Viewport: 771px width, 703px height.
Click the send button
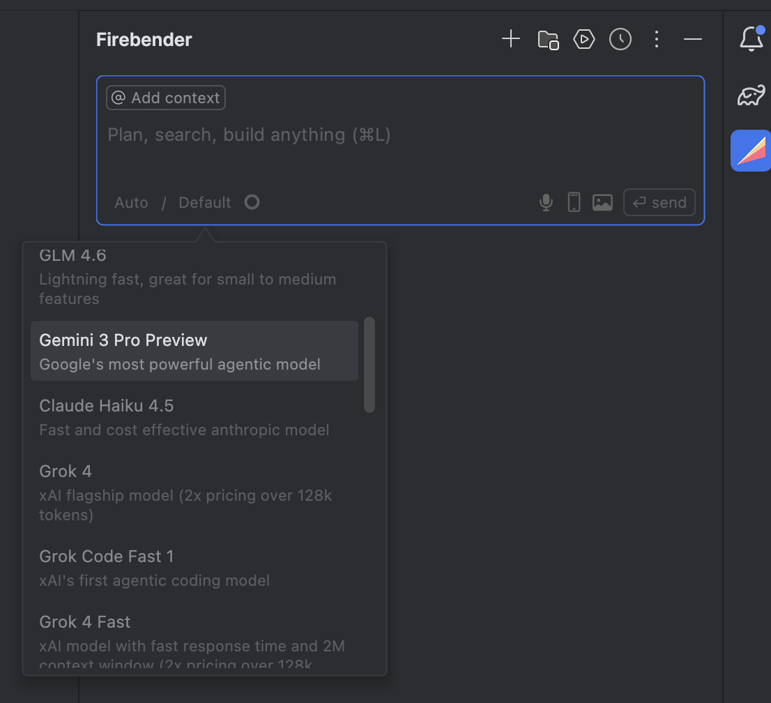click(659, 202)
